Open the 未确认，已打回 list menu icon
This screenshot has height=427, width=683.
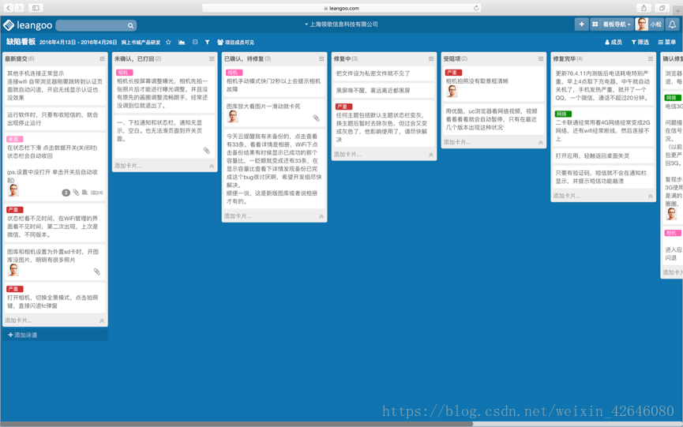pos(212,58)
